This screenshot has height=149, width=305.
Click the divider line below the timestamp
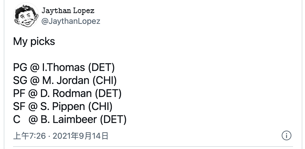click(153, 147)
